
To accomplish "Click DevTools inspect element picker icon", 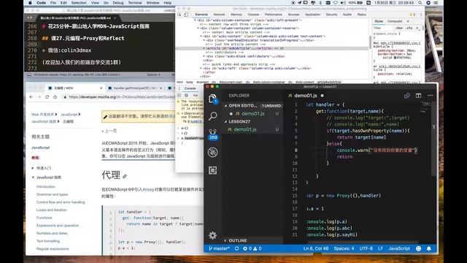I will [180, 15].
